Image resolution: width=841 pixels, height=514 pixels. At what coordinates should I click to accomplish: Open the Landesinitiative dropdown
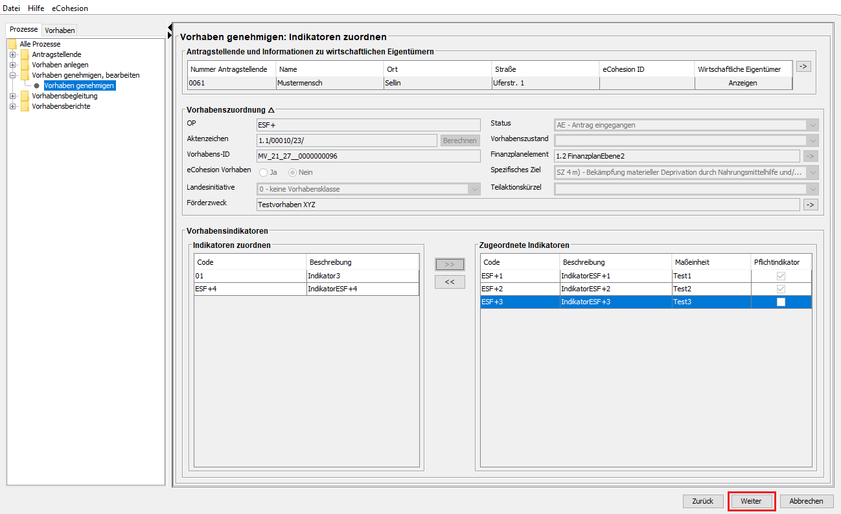[474, 189]
